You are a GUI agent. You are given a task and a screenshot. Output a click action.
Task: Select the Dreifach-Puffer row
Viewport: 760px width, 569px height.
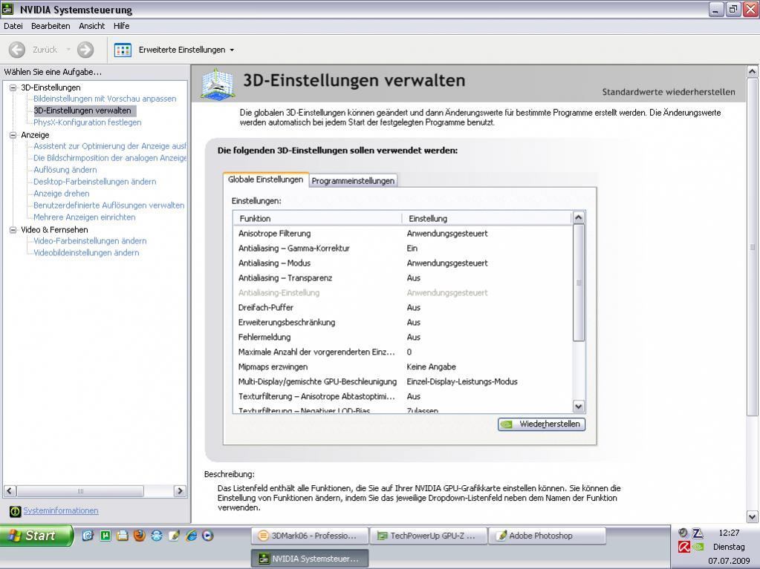click(x=403, y=308)
